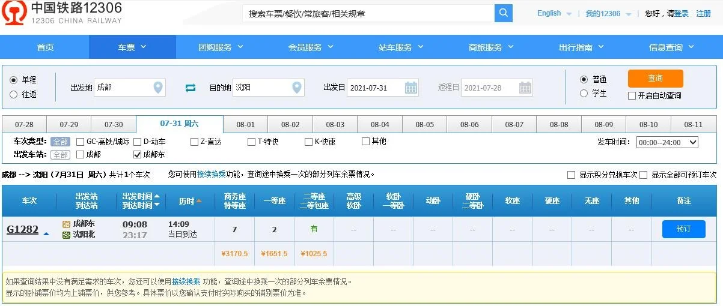Open 发车时间 time range dropdown
The image size is (723, 306).
[667, 142]
